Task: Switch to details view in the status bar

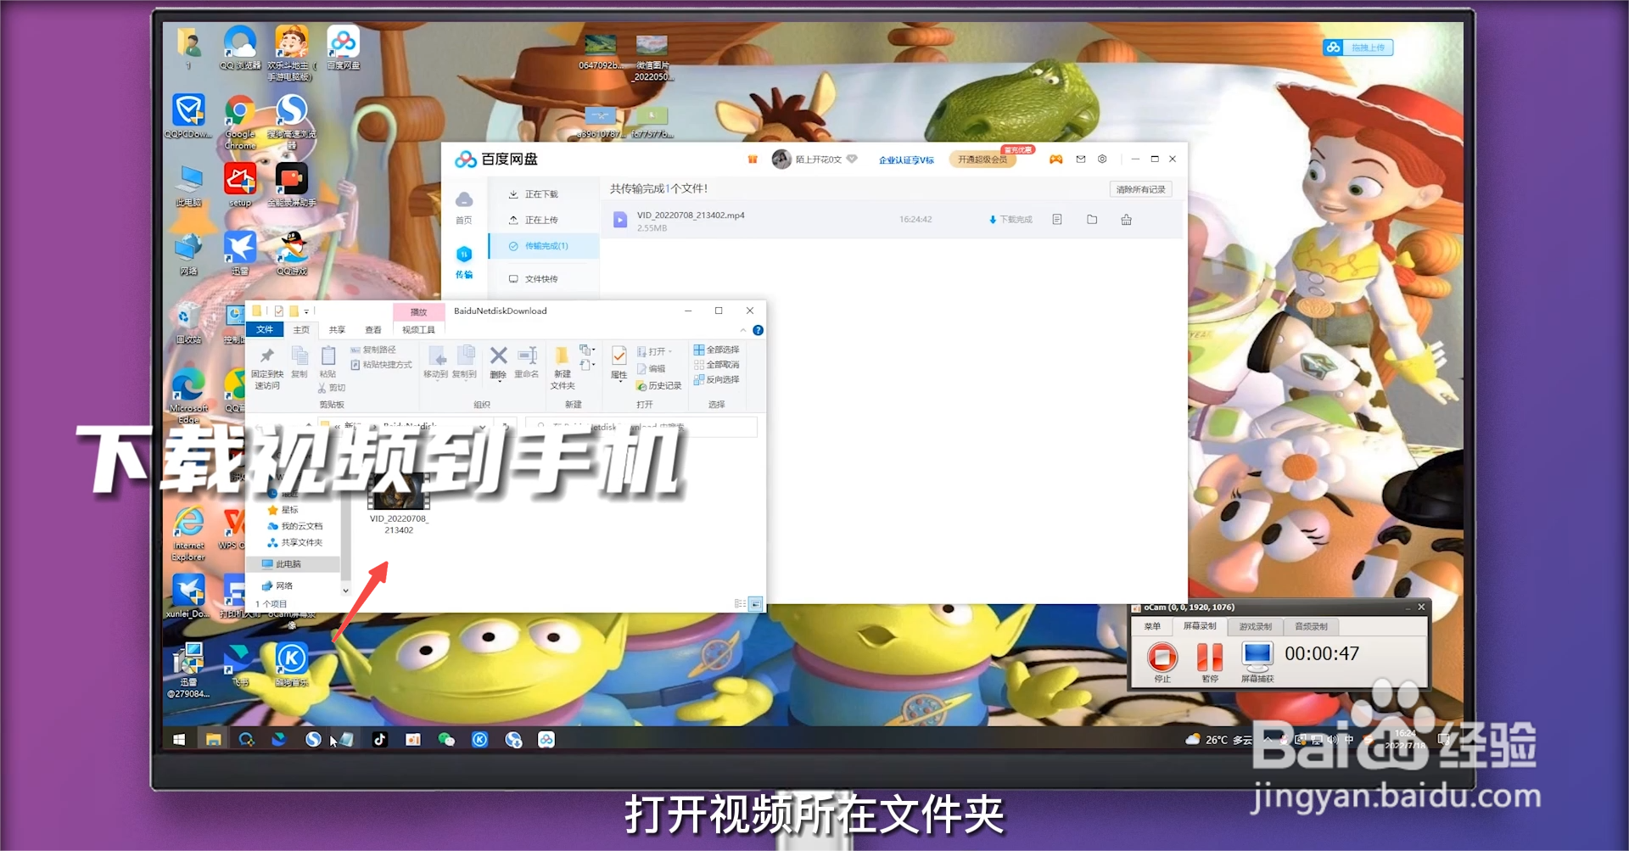Action: coord(740,604)
